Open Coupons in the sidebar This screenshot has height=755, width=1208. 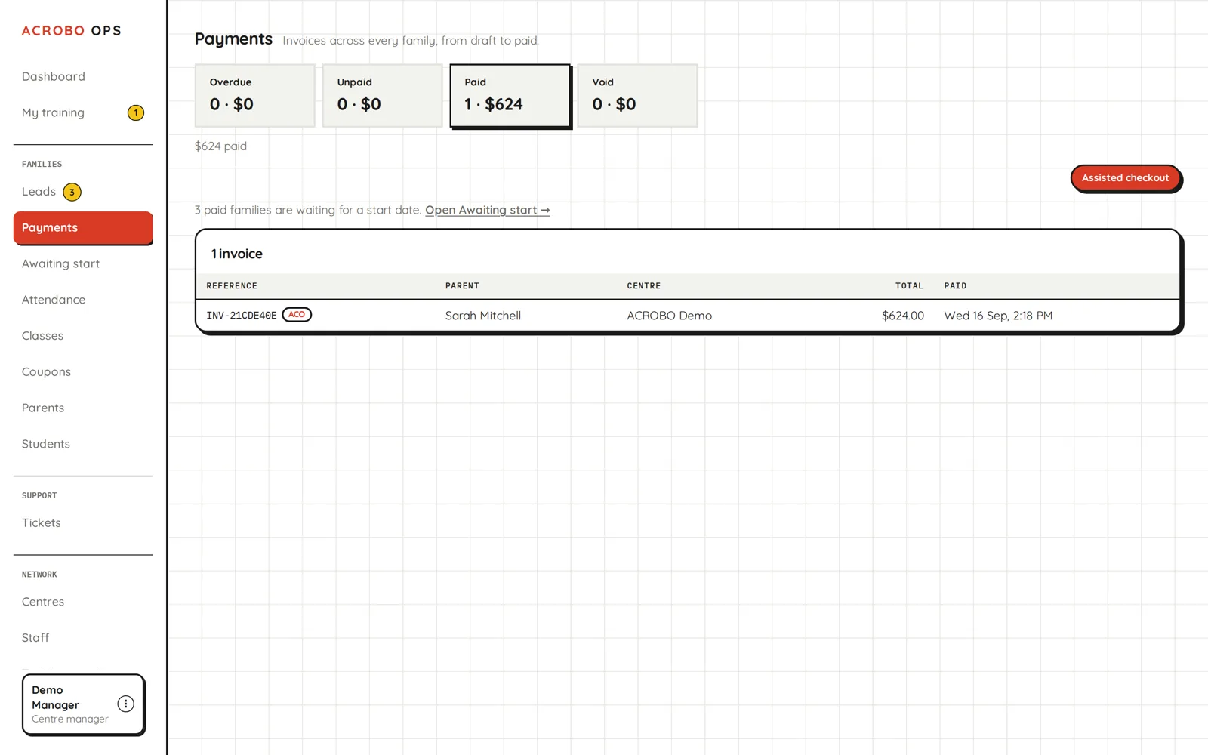click(46, 372)
